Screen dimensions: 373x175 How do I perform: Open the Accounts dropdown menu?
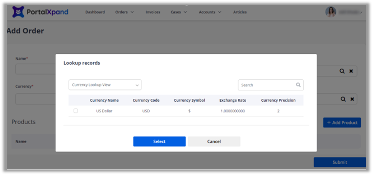[x=210, y=12]
